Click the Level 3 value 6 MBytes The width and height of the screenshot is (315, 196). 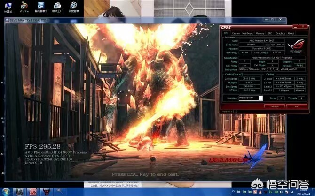pos(283,90)
